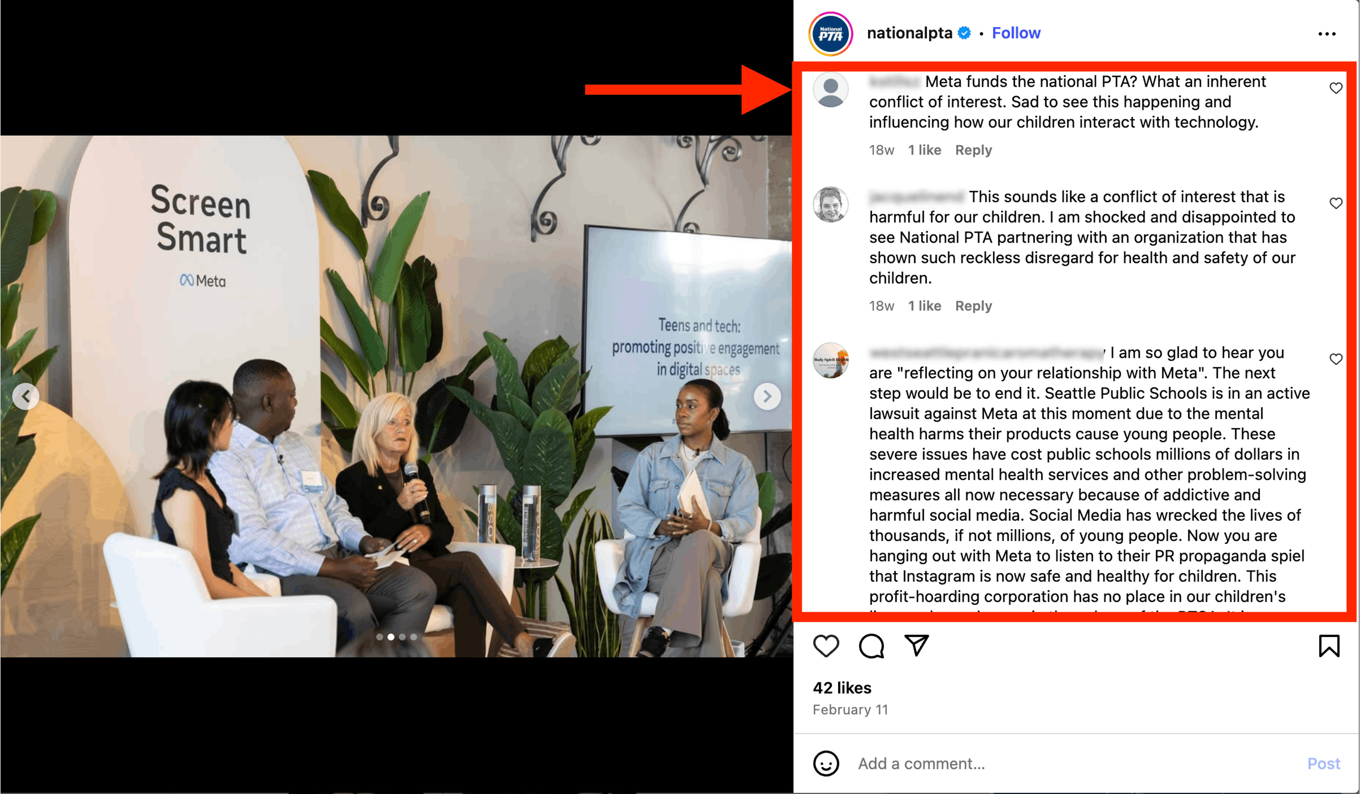Open comments with the speech bubble icon

point(871,646)
